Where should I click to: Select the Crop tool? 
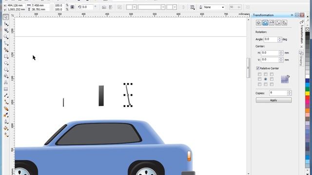click(x=6, y=30)
